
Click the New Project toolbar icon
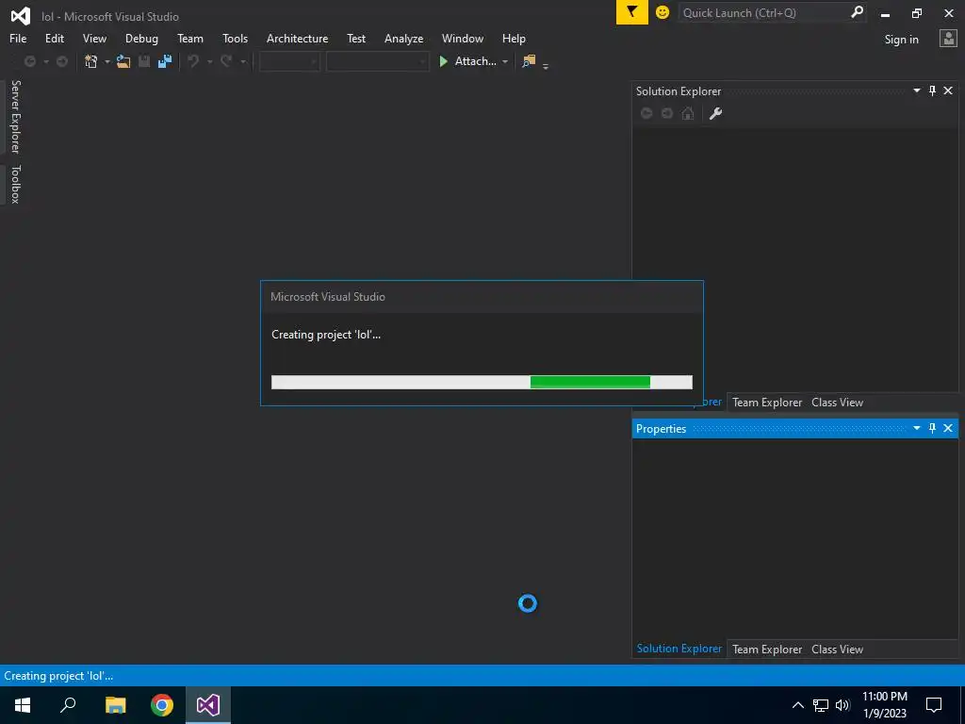pos(91,61)
